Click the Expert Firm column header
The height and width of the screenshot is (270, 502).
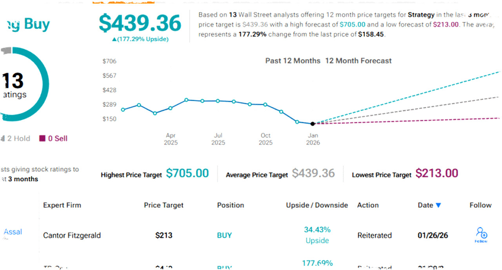[x=62, y=205]
